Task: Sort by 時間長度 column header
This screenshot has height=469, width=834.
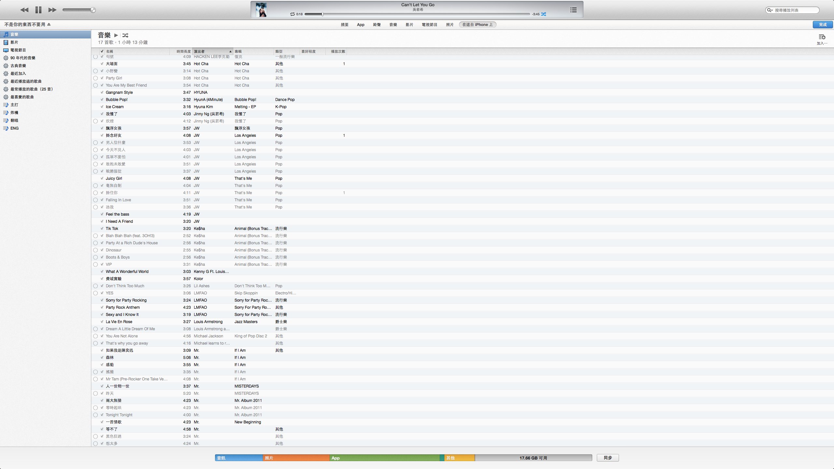Action: 181,51
